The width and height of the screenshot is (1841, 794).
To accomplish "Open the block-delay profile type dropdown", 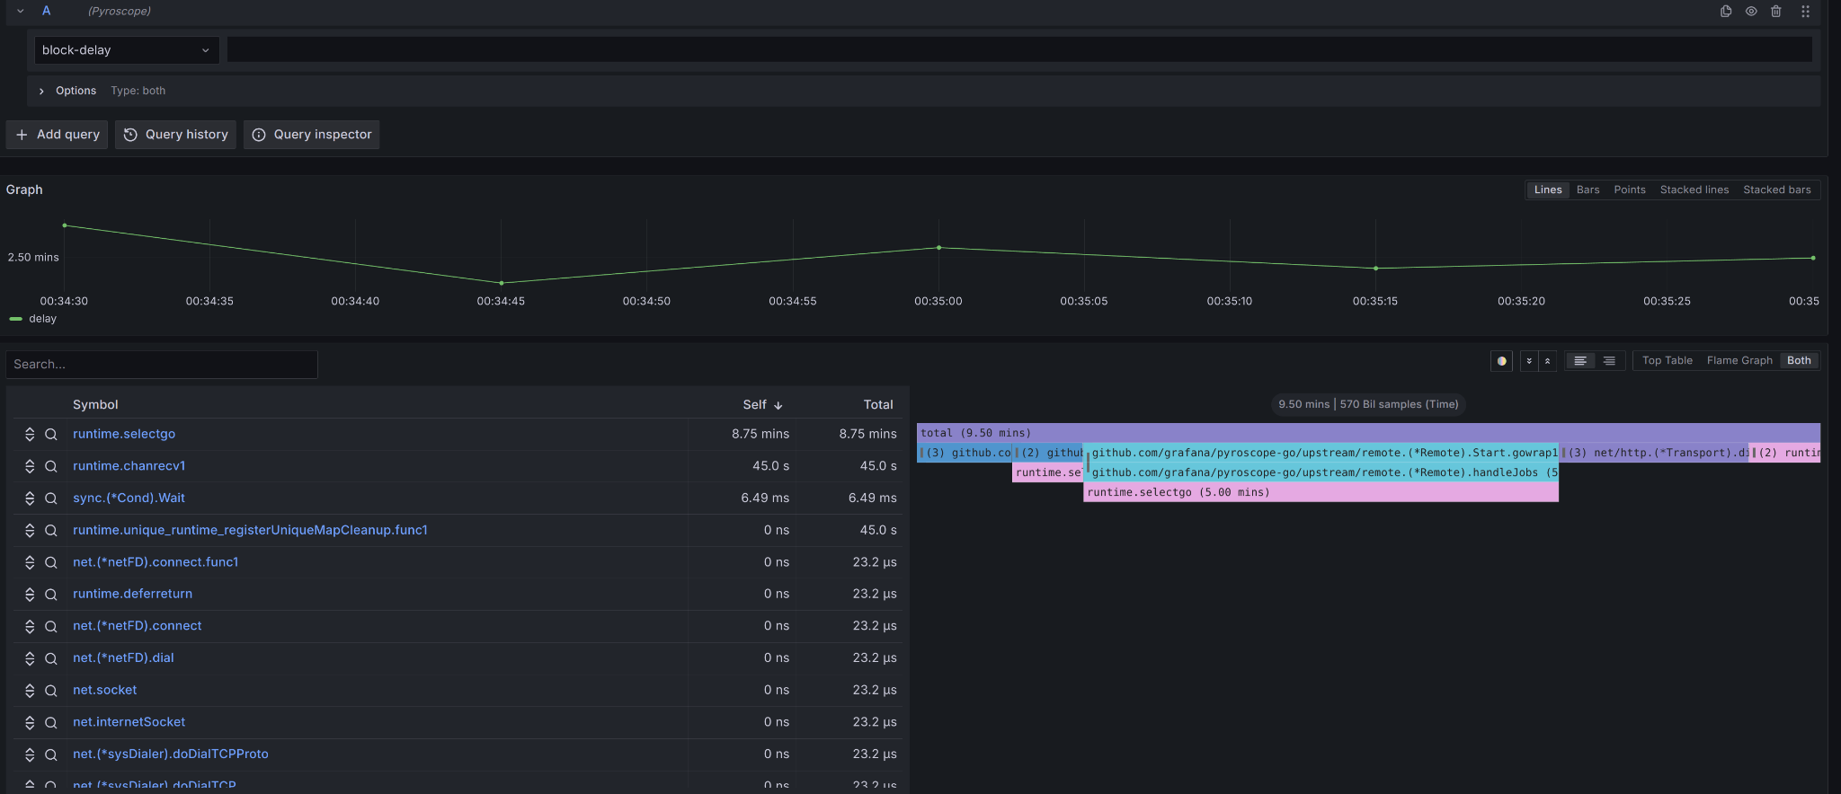I will (x=126, y=50).
